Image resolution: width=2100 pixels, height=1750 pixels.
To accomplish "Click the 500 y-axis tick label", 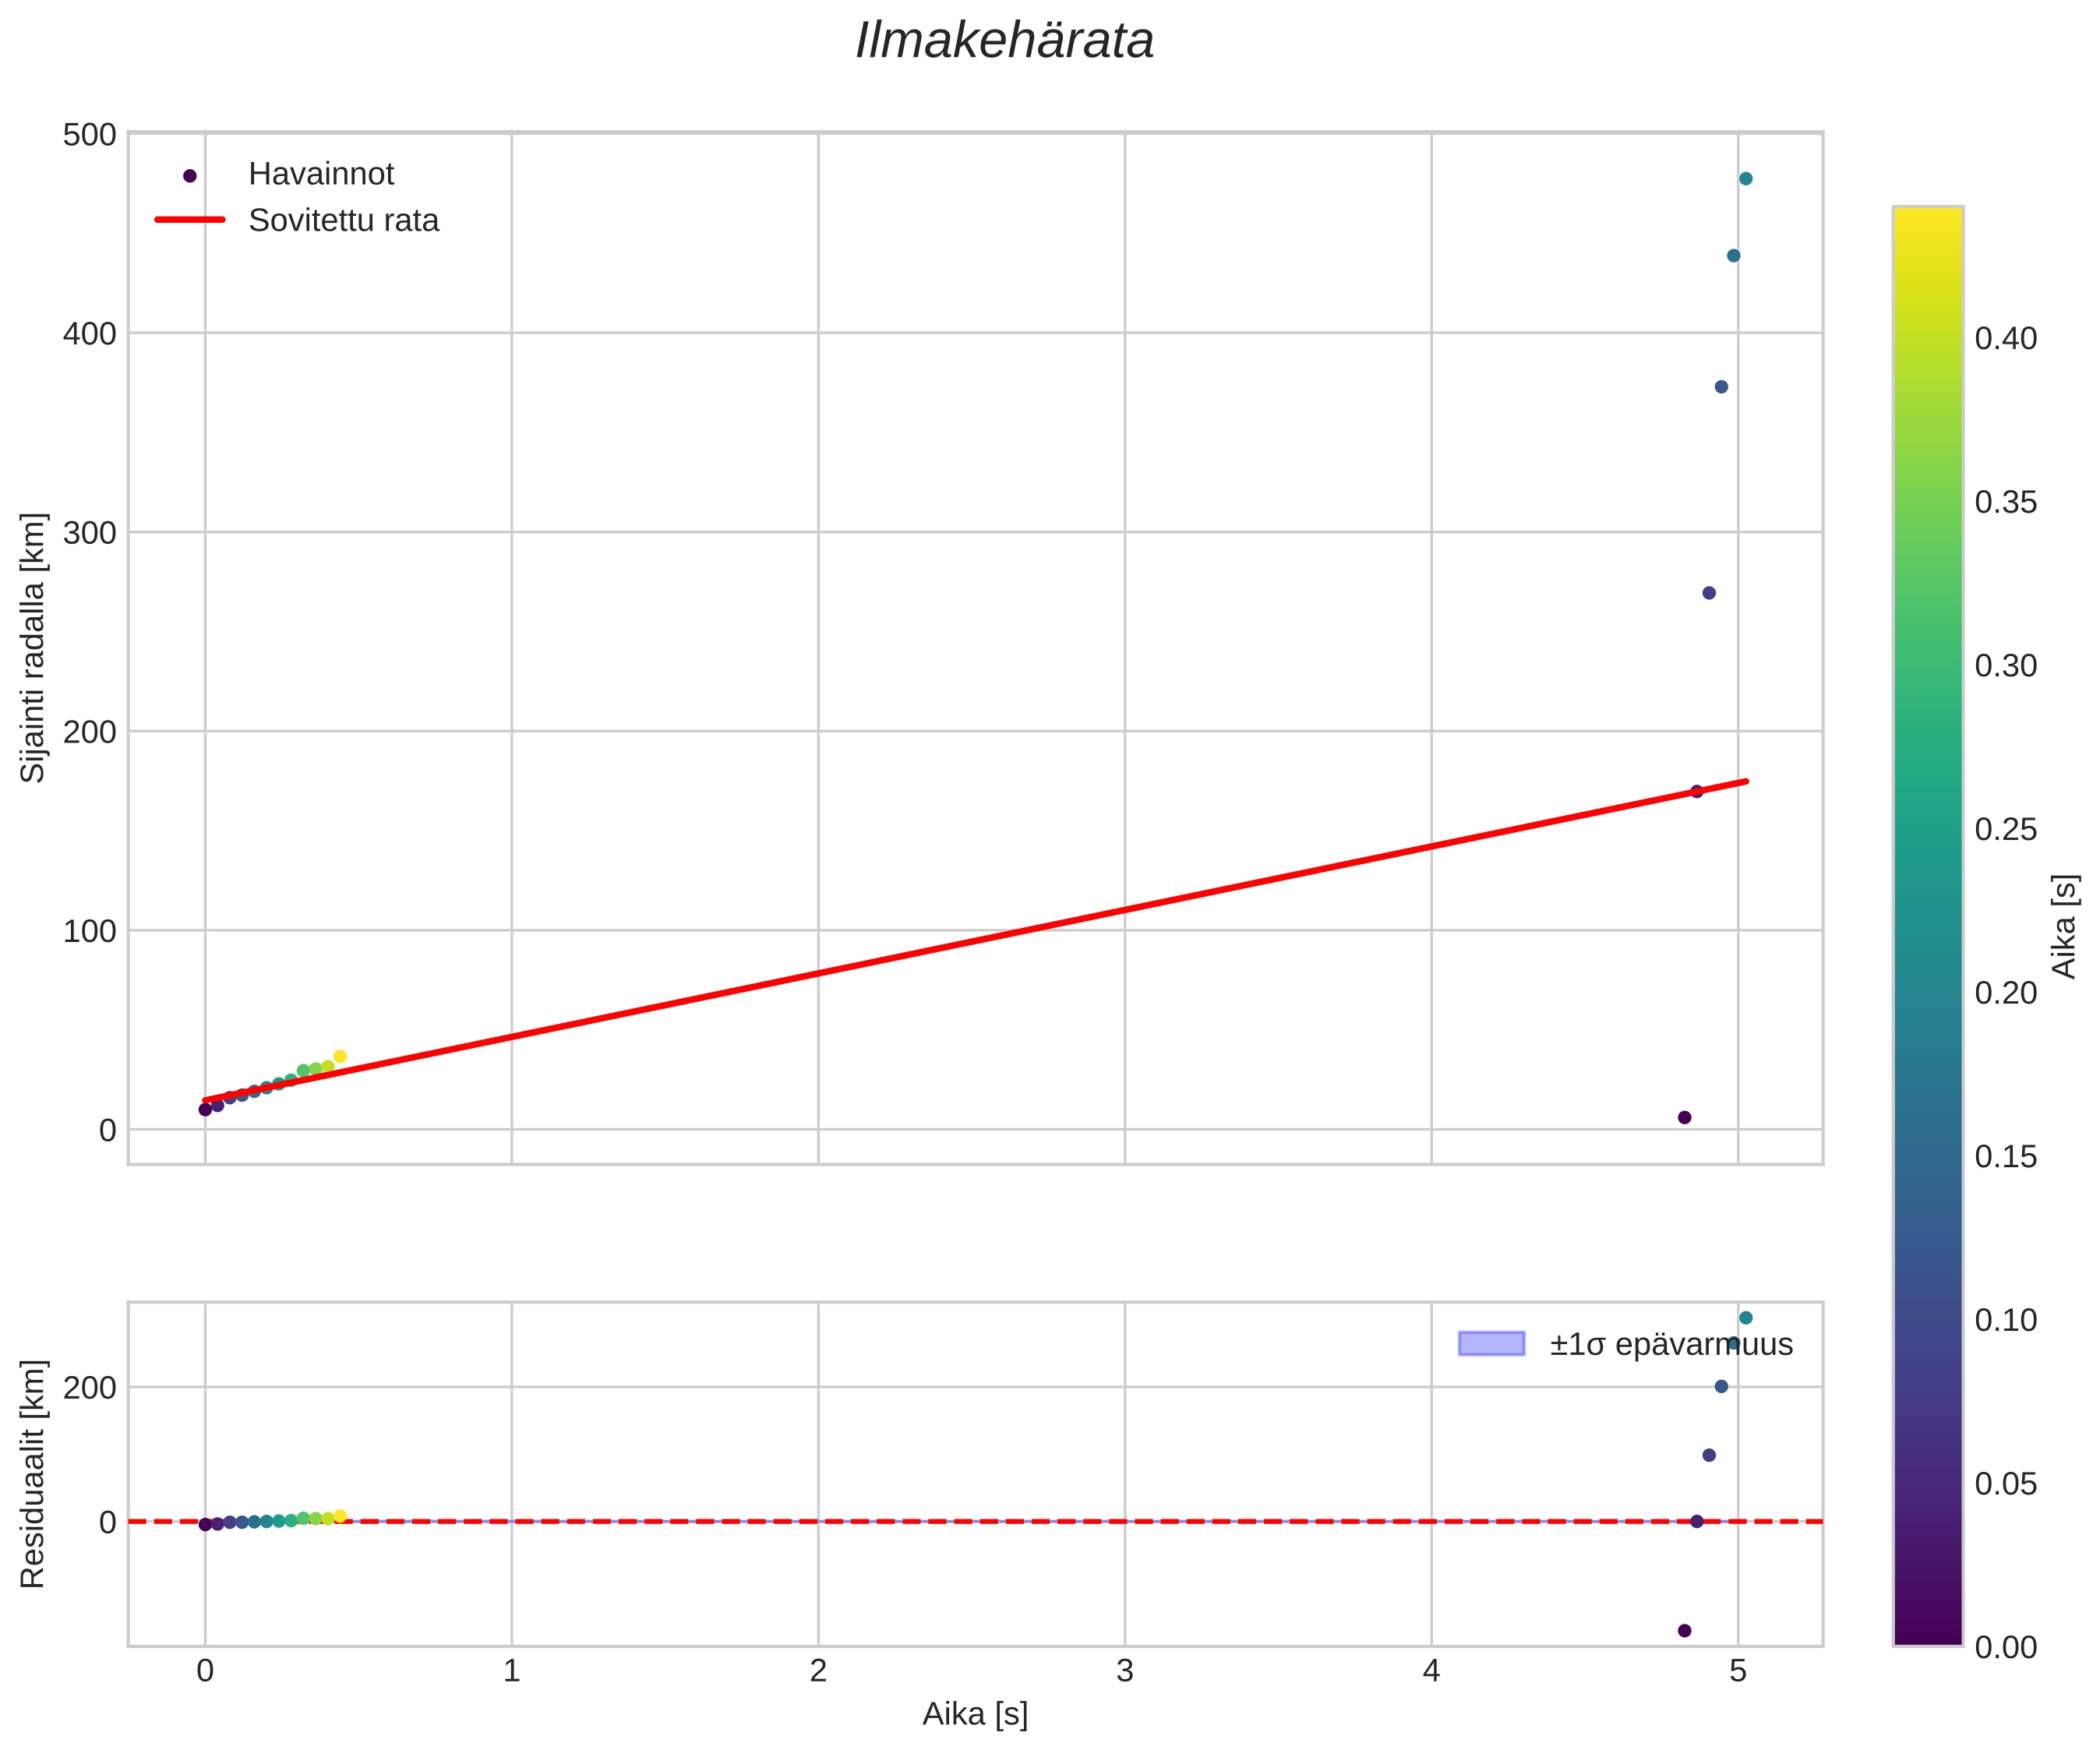I will click(x=89, y=135).
